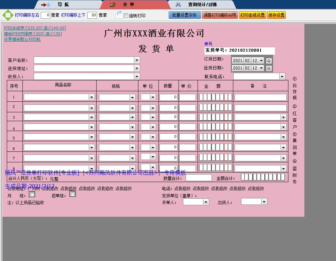Open the 设置模板默认打印机 link
This screenshot has width=336, height=261.
point(22,39)
